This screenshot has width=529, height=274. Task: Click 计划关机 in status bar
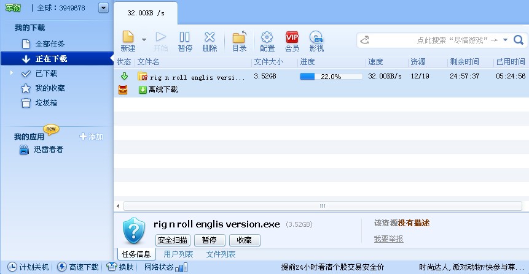tap(27, 267)
